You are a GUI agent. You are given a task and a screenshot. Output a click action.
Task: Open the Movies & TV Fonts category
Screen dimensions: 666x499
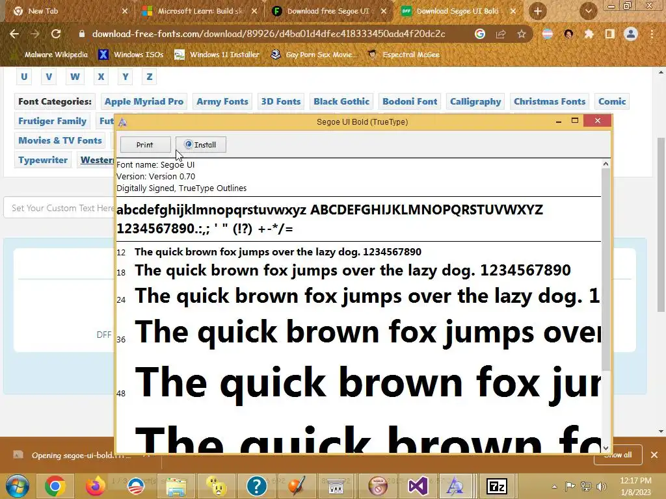[60, 141]
